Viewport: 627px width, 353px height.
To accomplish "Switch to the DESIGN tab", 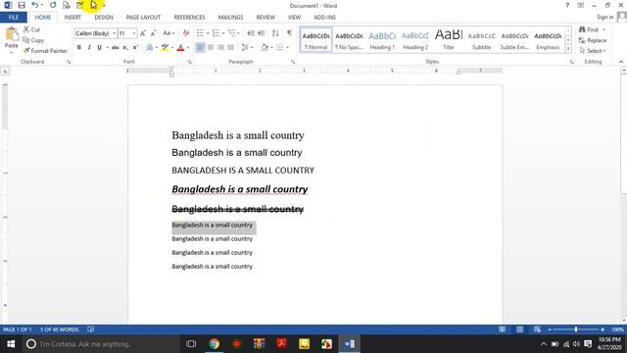I will coord(104,18).
